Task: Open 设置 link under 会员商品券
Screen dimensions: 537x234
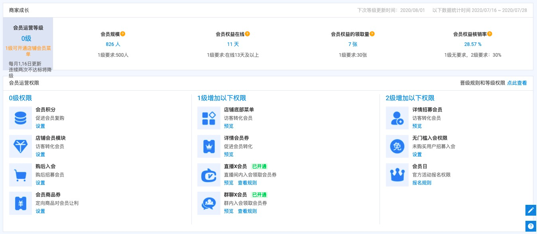Action: coord(40,211)
